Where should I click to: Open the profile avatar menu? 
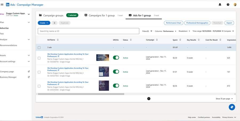235,5
